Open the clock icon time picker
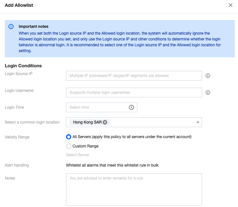This screenshot has height=207, width=238. 131,107
